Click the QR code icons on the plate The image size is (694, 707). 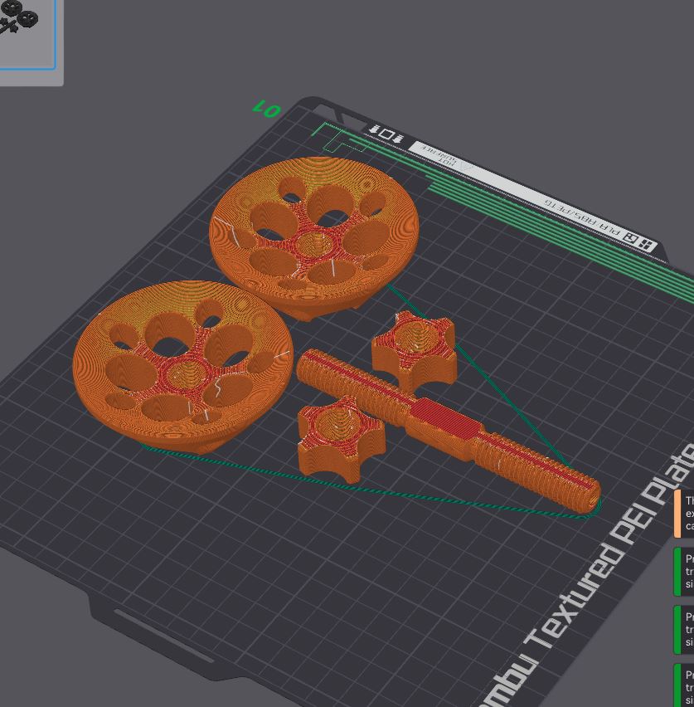tap(639, 242)
